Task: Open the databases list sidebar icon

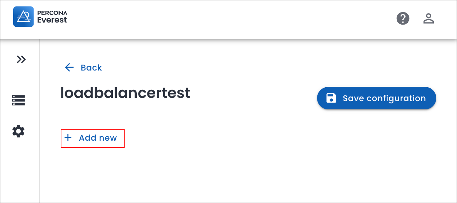Action: [19, 100]
